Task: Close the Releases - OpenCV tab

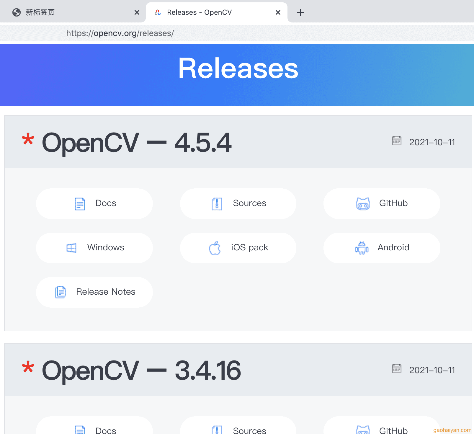Action: (278, 12)
